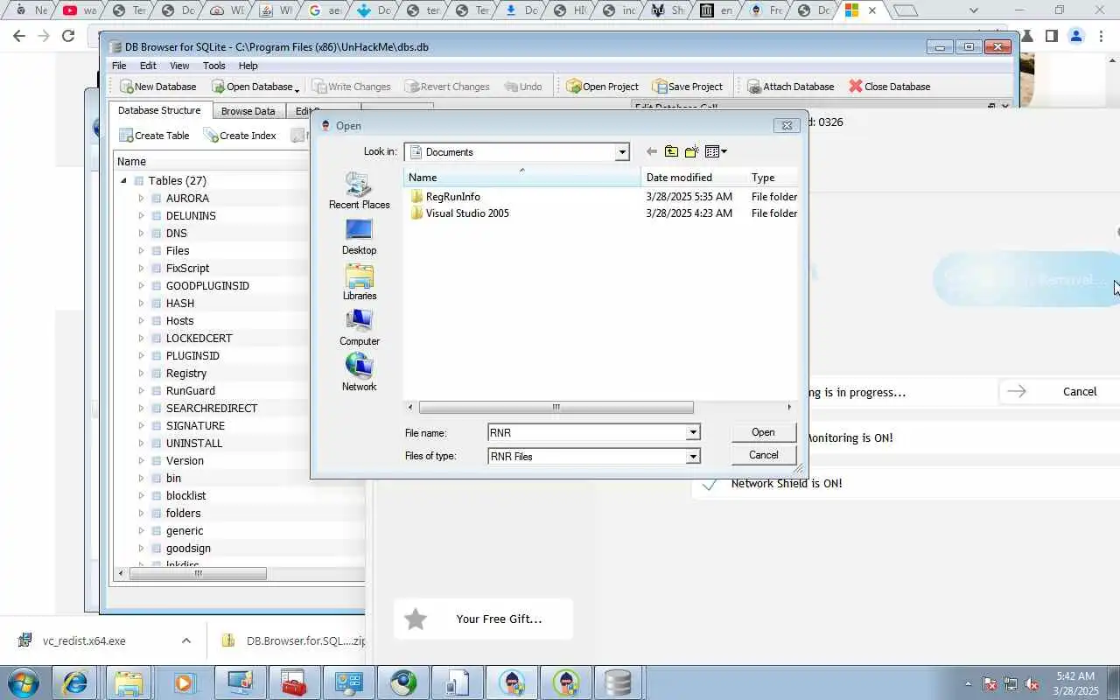
Task: Click the browser reload icon
Action: [67, 36]
